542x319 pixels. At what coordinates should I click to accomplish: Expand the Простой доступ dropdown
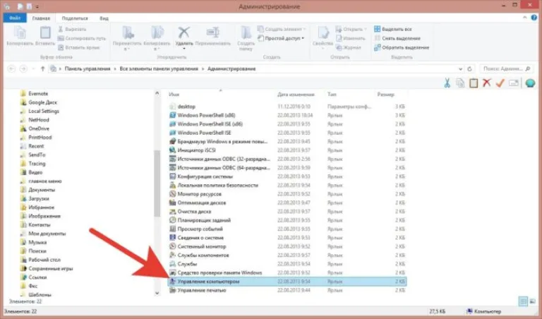pos(303,38)
